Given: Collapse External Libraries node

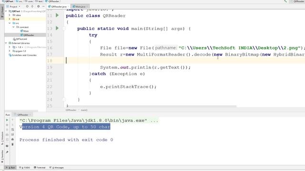Looking at the screenshot, I should point(6,43).
